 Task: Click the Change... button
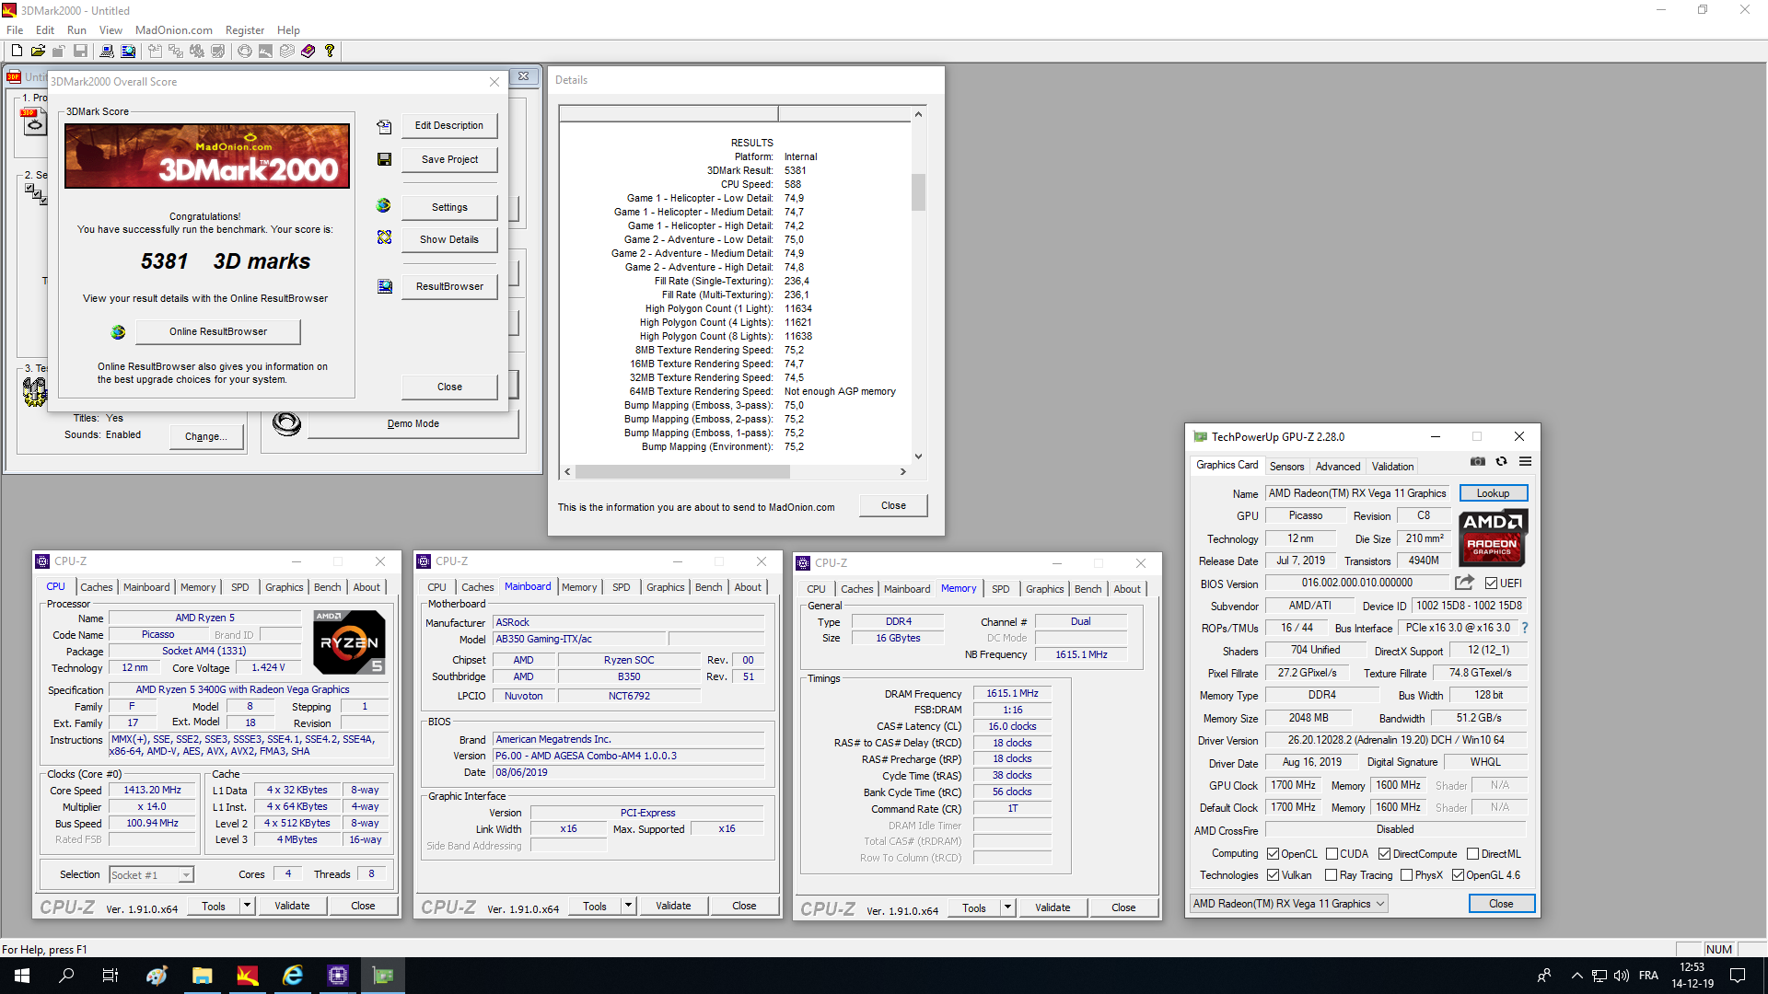pyautogui.click(x=205, y=436)
